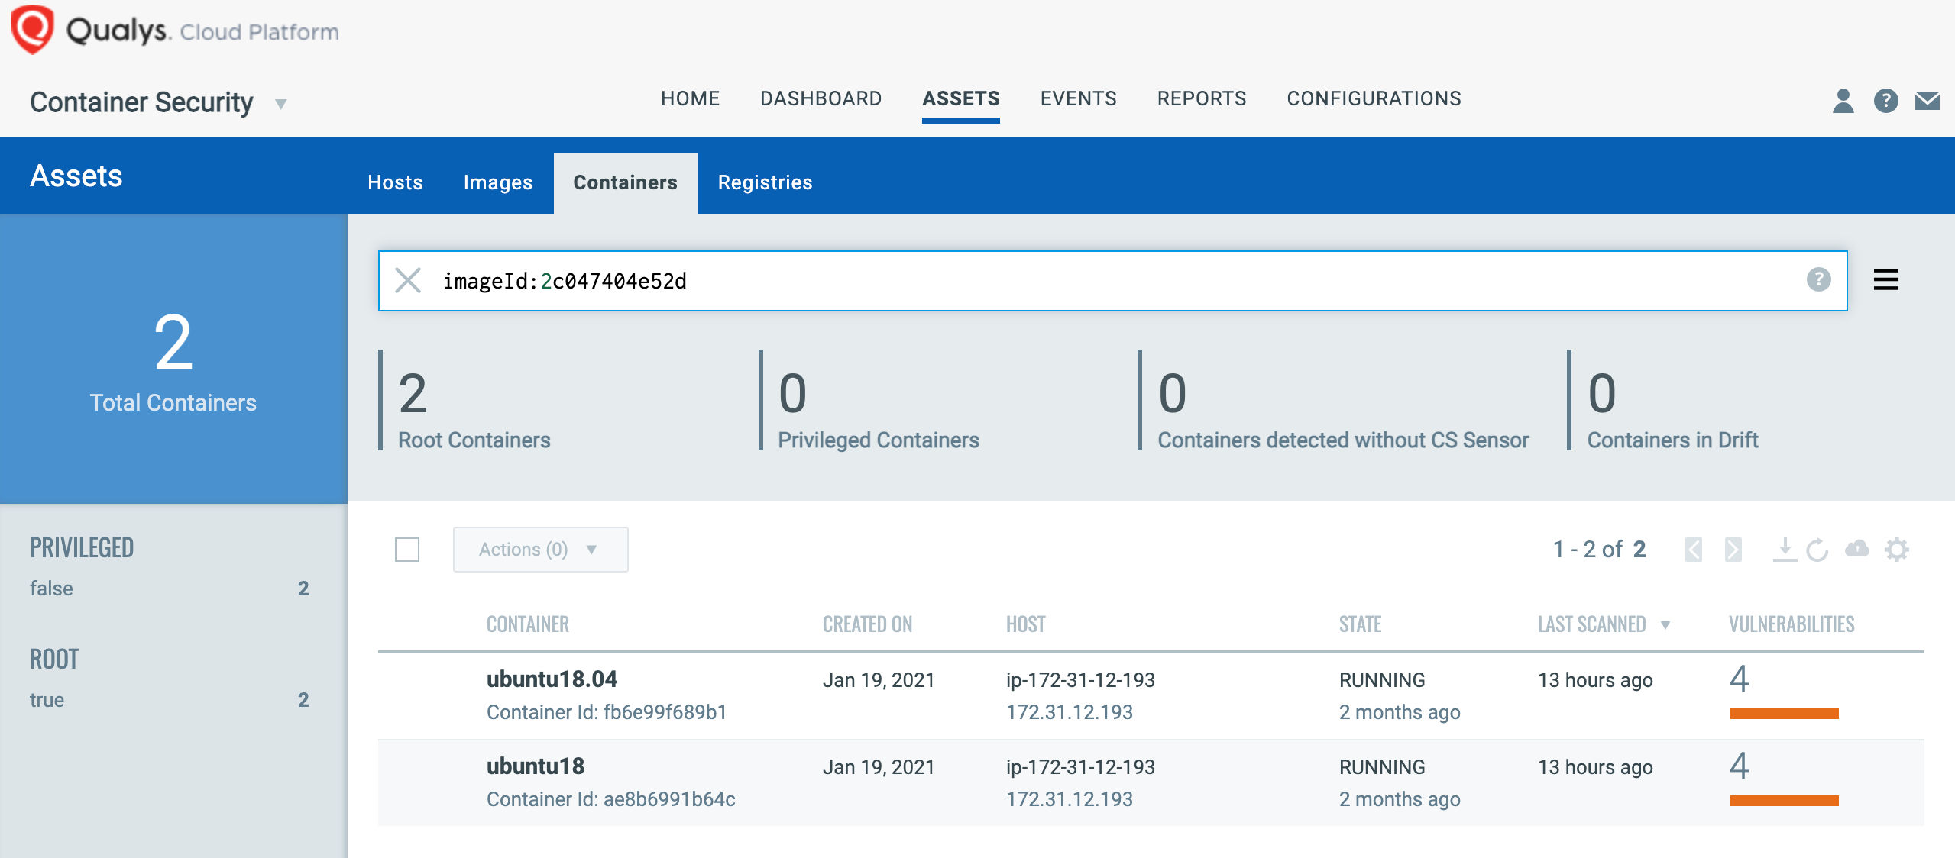
Task: Click Jan 19, 2021 in ubuntu18.04 row
Action: point(878,680)
